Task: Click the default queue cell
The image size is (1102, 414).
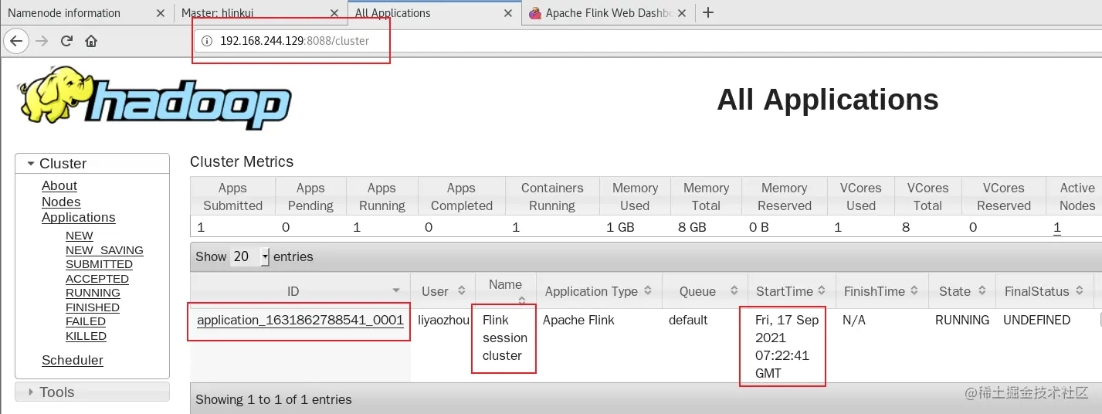Action: pos(688,320)
